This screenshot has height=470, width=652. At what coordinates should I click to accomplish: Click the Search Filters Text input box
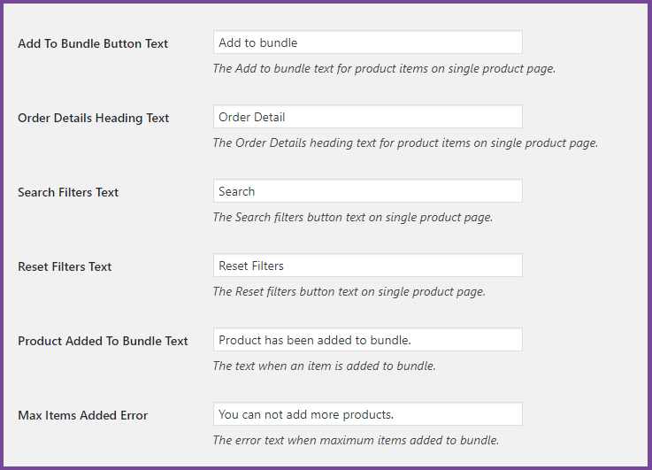[367, 191]
